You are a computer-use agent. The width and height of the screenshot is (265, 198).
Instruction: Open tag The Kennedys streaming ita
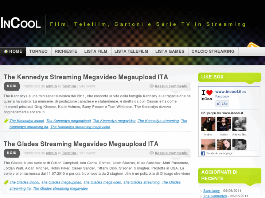[x=29, y=127]
